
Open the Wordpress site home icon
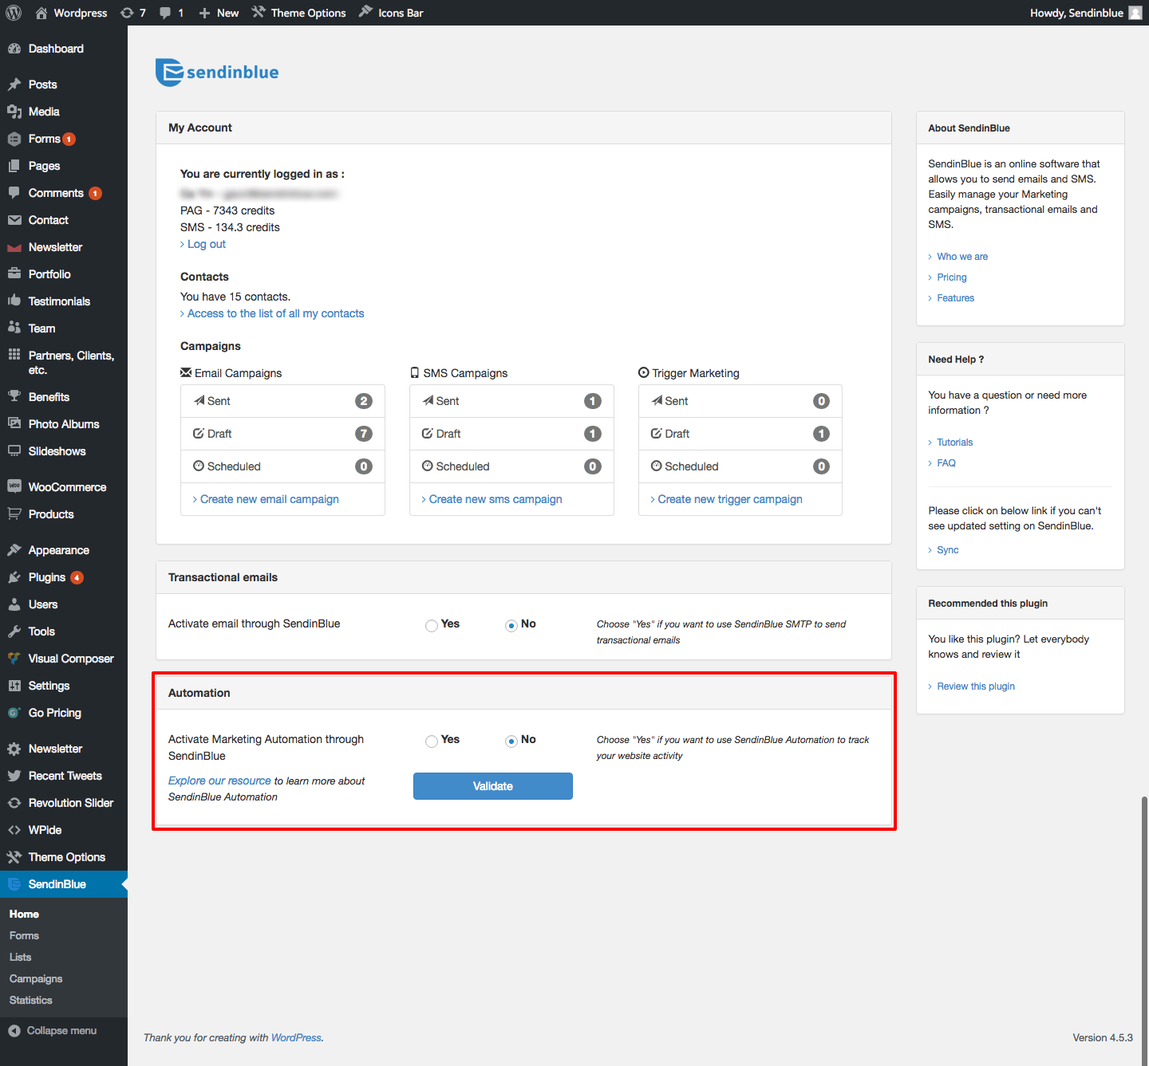pyautogui.click(x=41, y=13)
